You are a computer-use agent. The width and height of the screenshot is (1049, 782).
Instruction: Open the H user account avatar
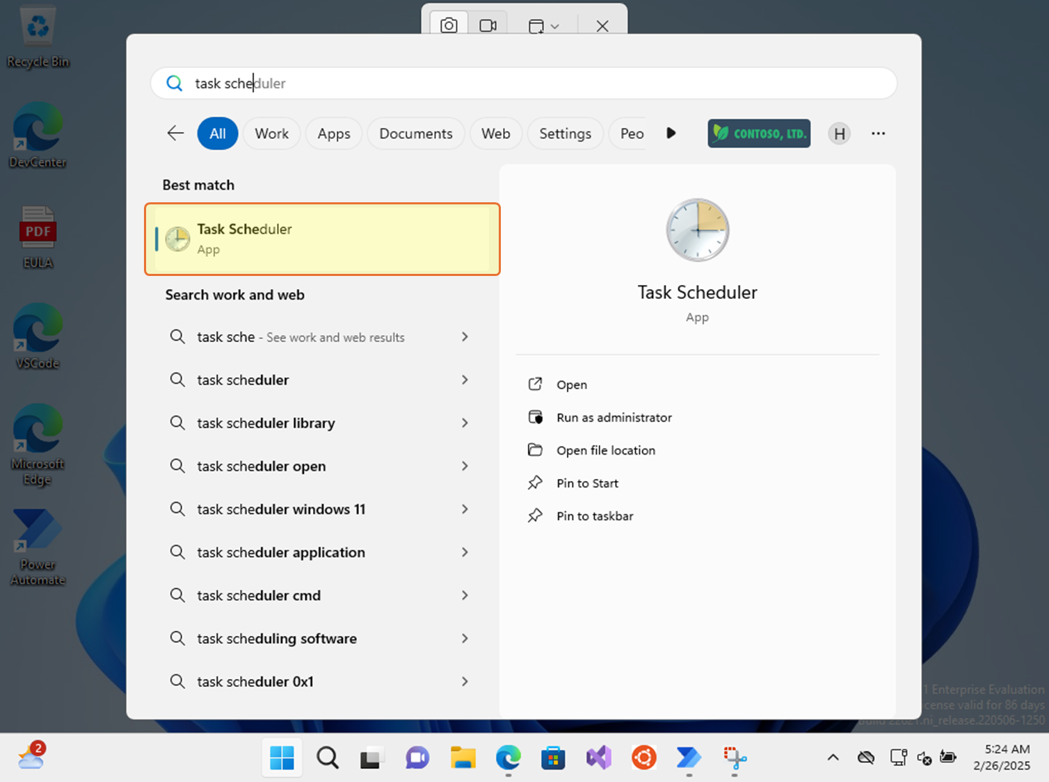point(840,133)
